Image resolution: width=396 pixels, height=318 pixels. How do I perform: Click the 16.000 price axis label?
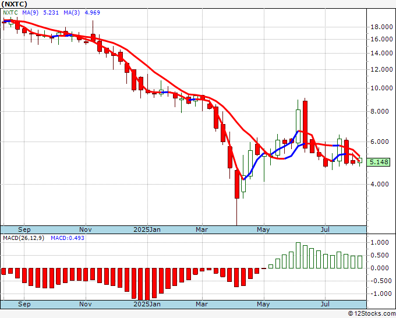381,39
